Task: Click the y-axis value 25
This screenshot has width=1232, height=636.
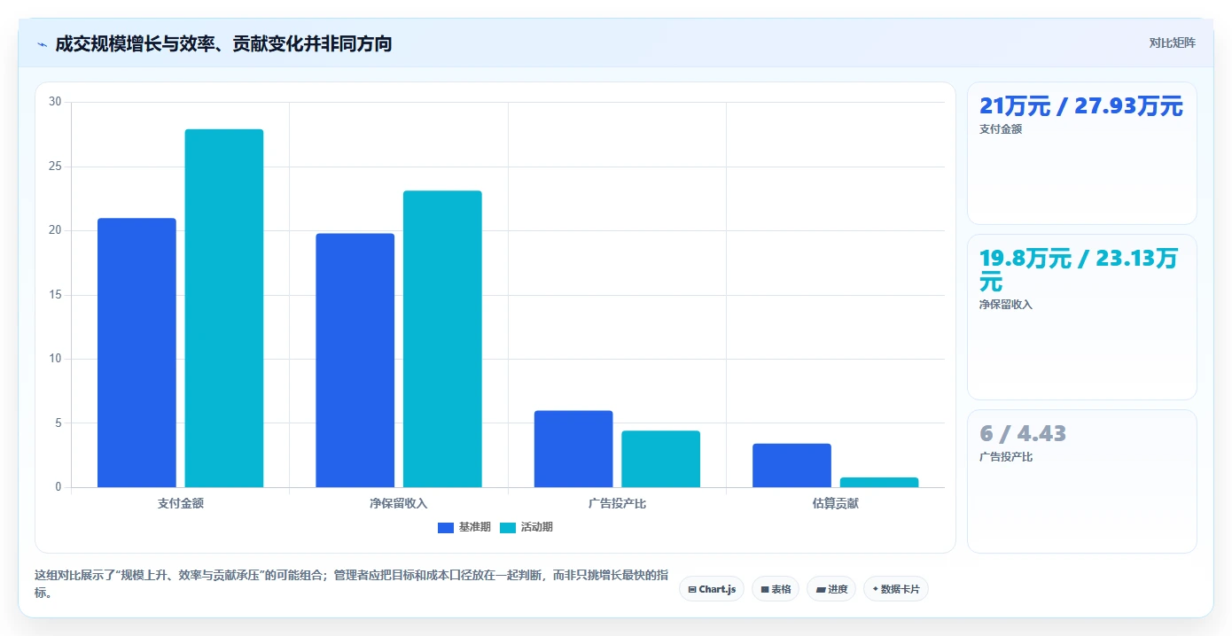Action: [55, 167]
